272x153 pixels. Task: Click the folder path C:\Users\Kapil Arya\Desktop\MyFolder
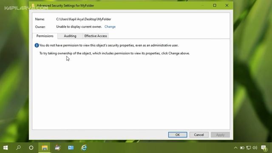[84, 19]
